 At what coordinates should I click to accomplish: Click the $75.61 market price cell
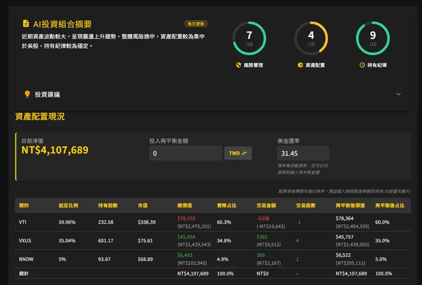(145, 241)
